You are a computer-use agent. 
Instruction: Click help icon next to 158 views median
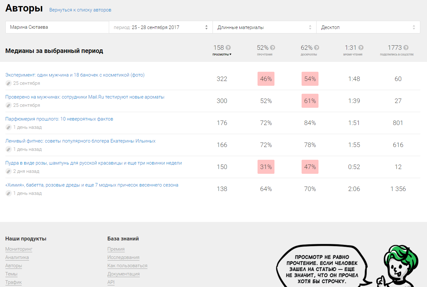228,48
